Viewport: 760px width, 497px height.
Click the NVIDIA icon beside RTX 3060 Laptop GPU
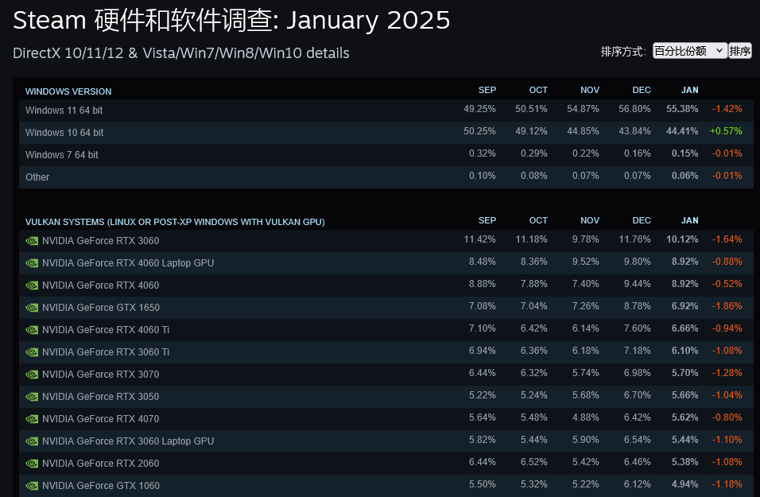32,441
